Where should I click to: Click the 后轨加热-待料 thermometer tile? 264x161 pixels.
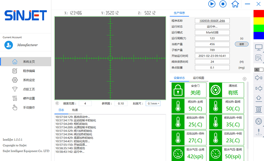(189, 138)
